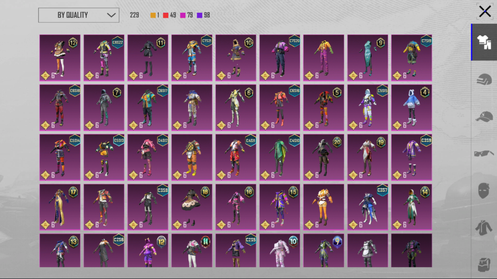Image resolution: width=497 pixels, height=279 pixels.
Task: Click the C3S8 season badge
Action: click(163, 190)
